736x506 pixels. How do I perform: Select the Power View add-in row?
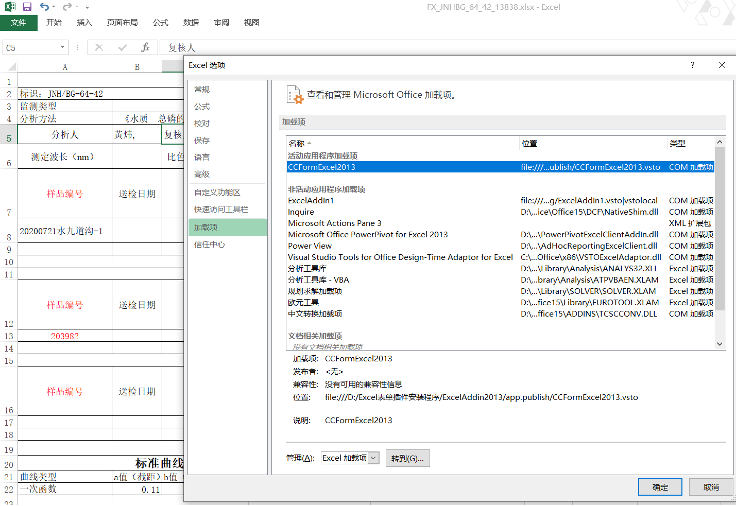point(501,246)
